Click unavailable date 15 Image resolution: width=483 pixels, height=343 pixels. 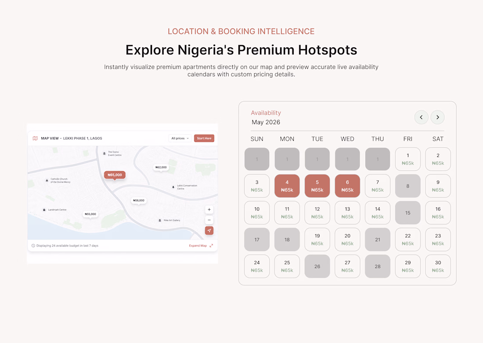tap(408, 213)
